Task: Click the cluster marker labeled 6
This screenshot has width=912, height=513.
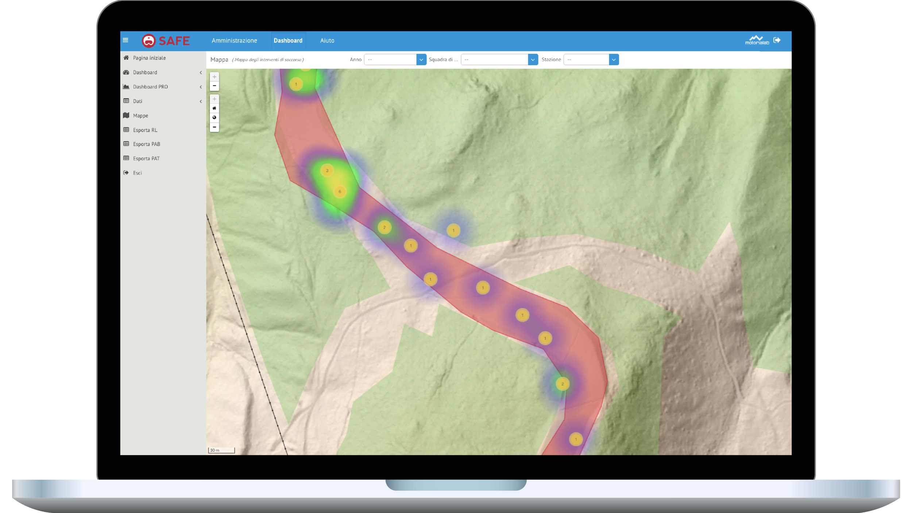Action: click(340, 192)
